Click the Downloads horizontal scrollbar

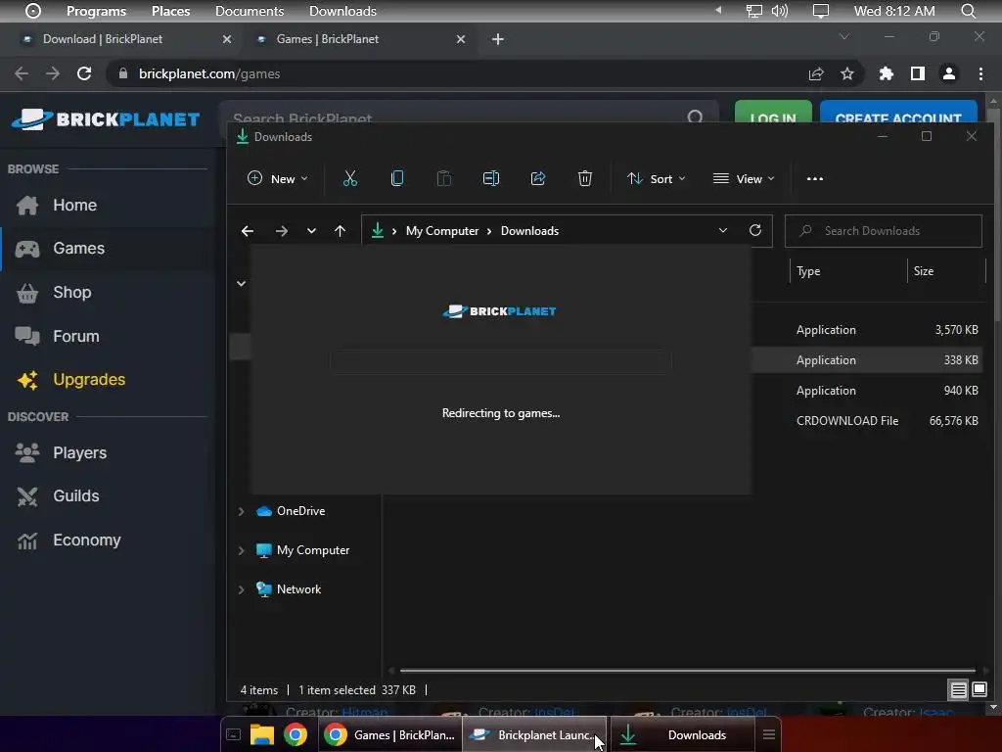point(688,670)
